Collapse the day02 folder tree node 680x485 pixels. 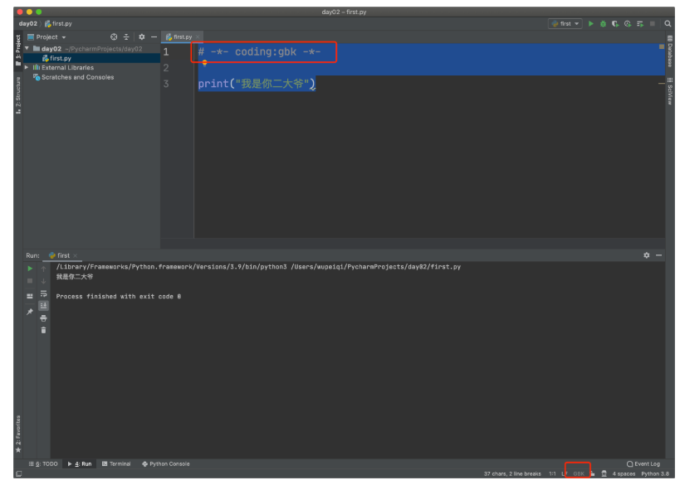point(27,48)
